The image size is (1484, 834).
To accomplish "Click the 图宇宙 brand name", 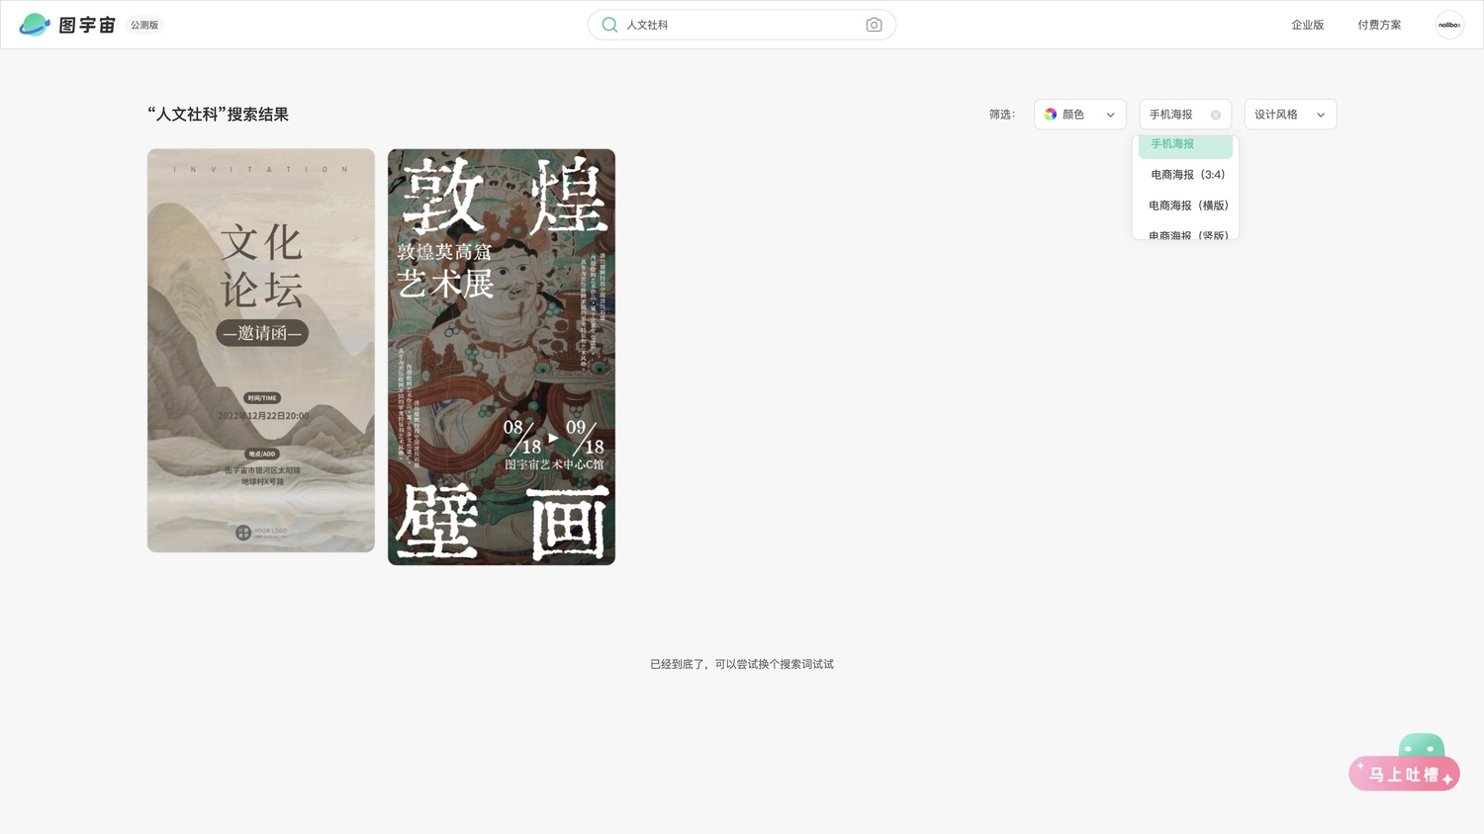I will click(x=87, y=25).
